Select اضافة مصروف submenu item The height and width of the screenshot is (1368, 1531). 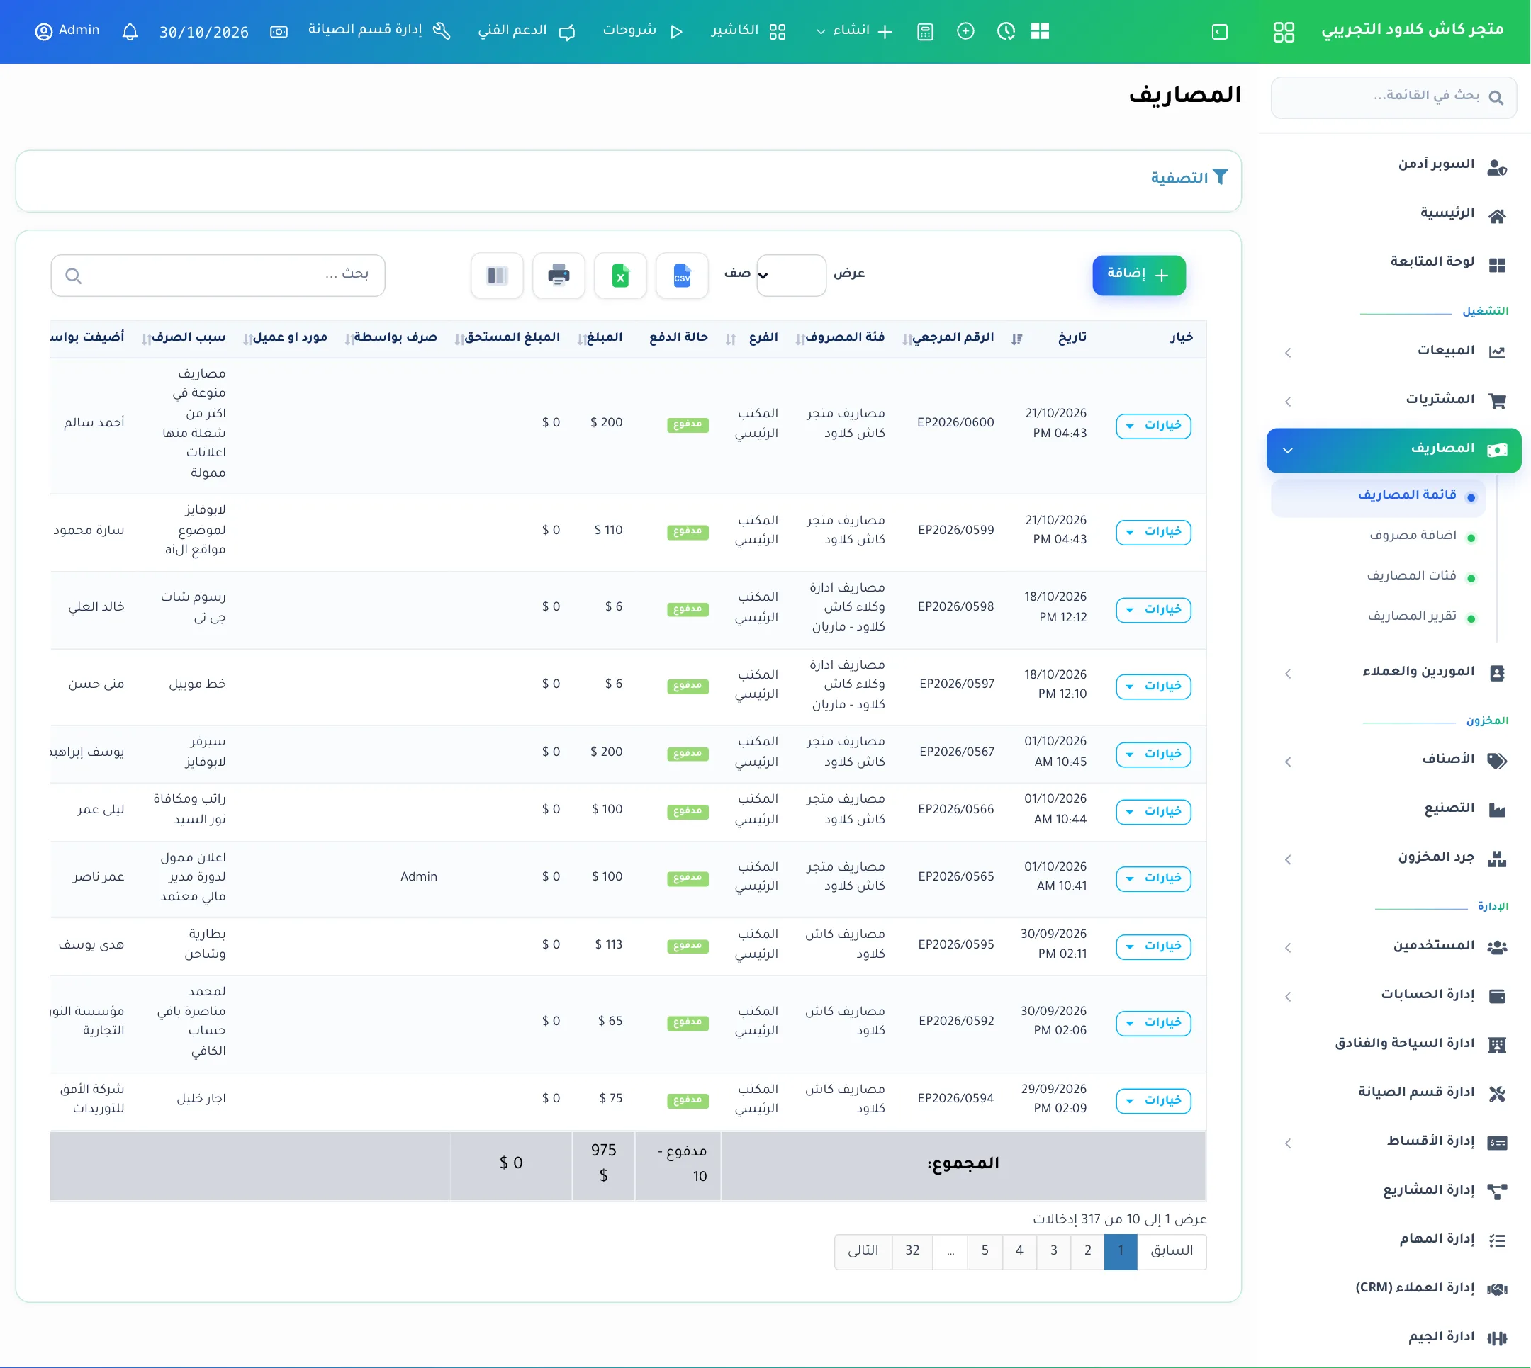[1412, 536]
